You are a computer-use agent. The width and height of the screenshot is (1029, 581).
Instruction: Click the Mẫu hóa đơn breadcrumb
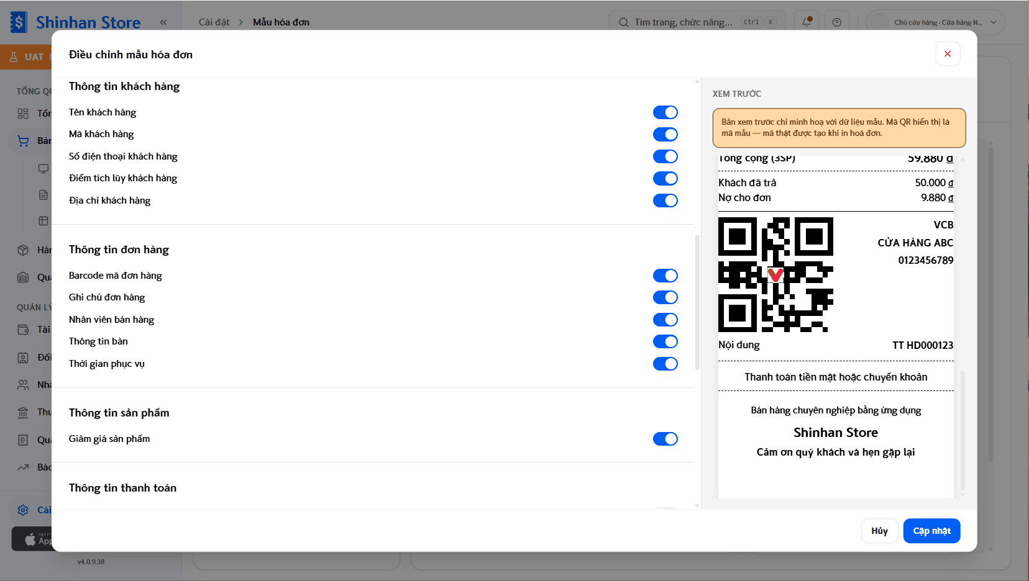pyautogui.click(x=281, y=22)
